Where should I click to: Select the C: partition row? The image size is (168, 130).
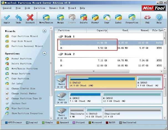tap(111, 43)
